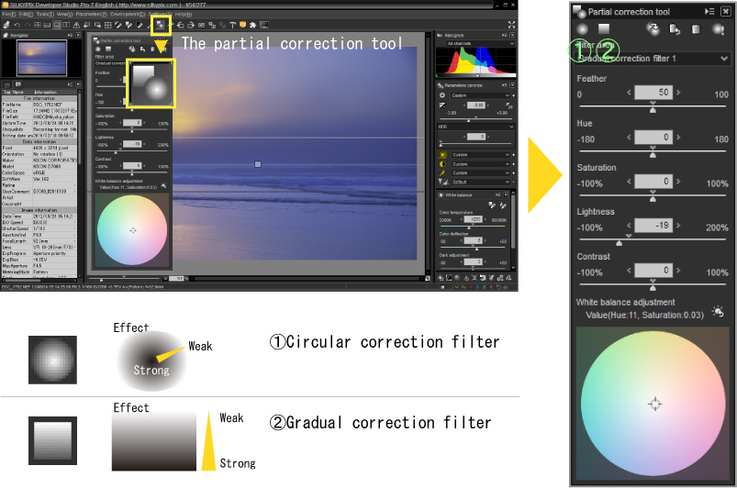This screenshot has width=737, height=488.
Task: Open the tone Custom dropdown beside half-circle icon
Action: [481, 164]
